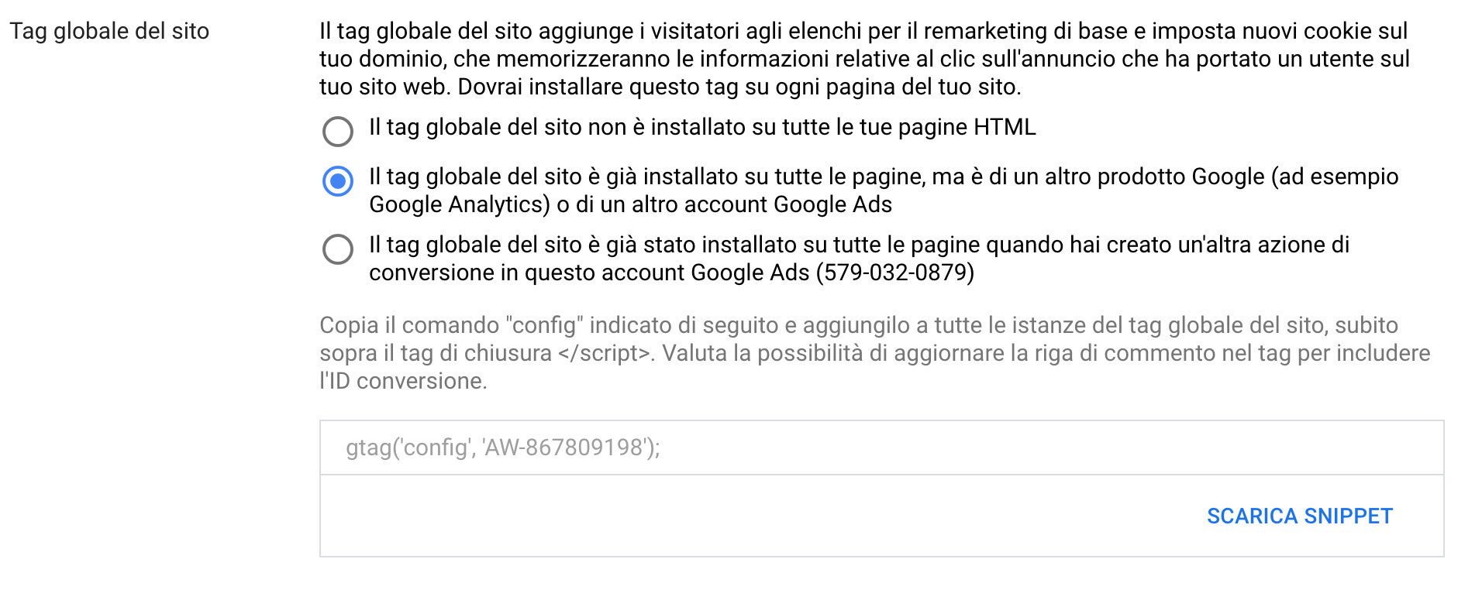Click inside the gtag config code field
Viewport: 1482px width, 607px height.
(x=882, y=448)
